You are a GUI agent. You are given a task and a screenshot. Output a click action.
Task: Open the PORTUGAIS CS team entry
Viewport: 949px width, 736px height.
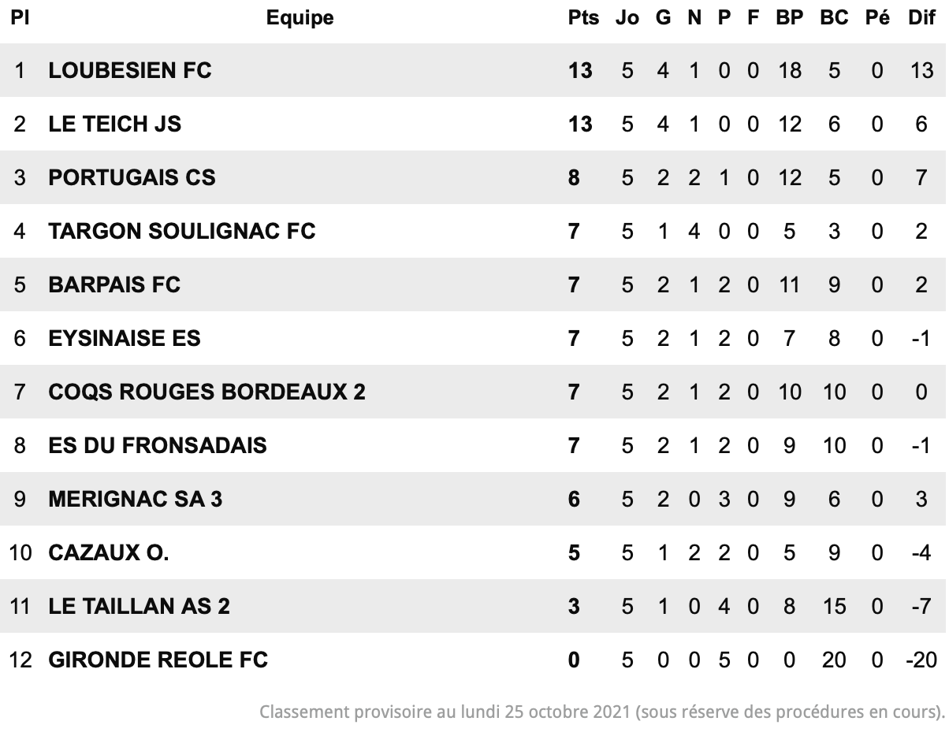click(x=132, y=178)
